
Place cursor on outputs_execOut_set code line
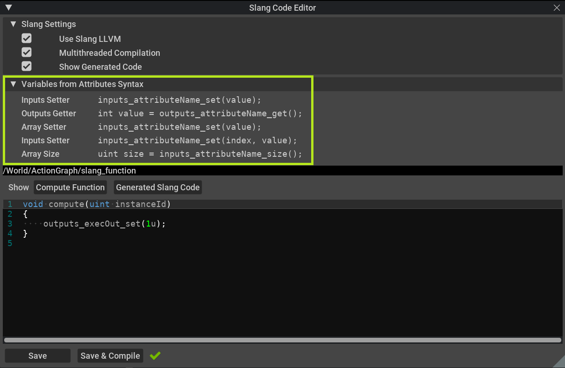tap(104, 224)
